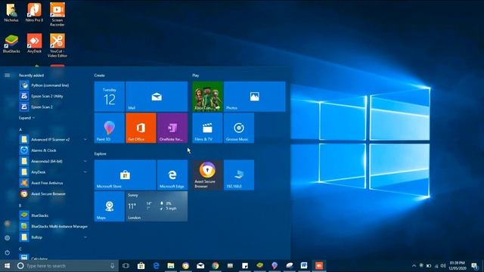
Task: Open the OneNote tile
Action: (x=172, y=128)
